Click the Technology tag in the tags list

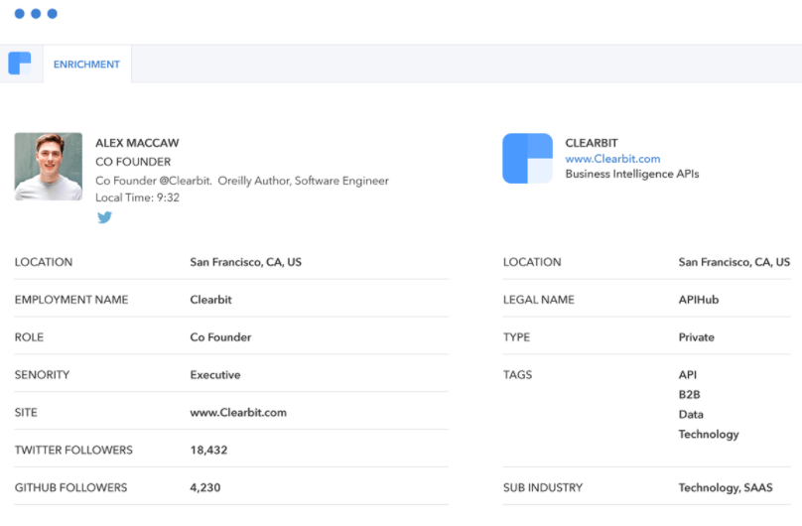709,435
